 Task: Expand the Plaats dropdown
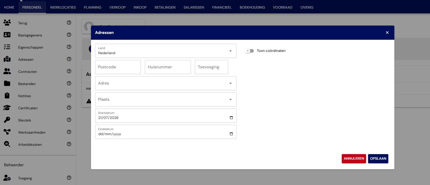tap(166, 99)
